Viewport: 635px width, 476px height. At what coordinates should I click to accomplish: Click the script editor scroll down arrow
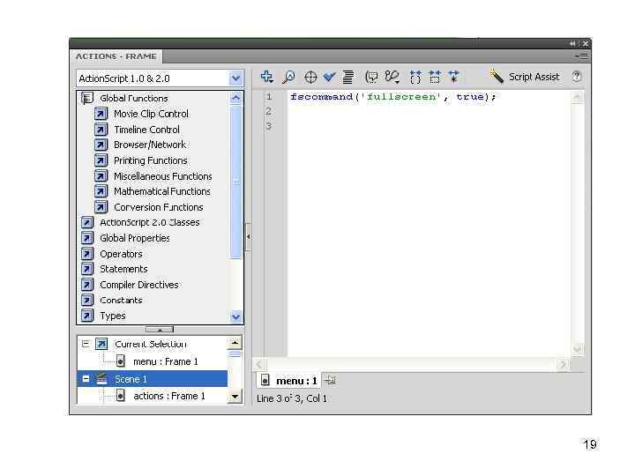click(577, 349)
